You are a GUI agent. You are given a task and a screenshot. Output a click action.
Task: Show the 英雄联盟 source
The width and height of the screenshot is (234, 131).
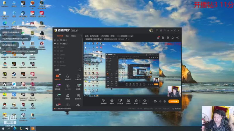tap(55, 65)
